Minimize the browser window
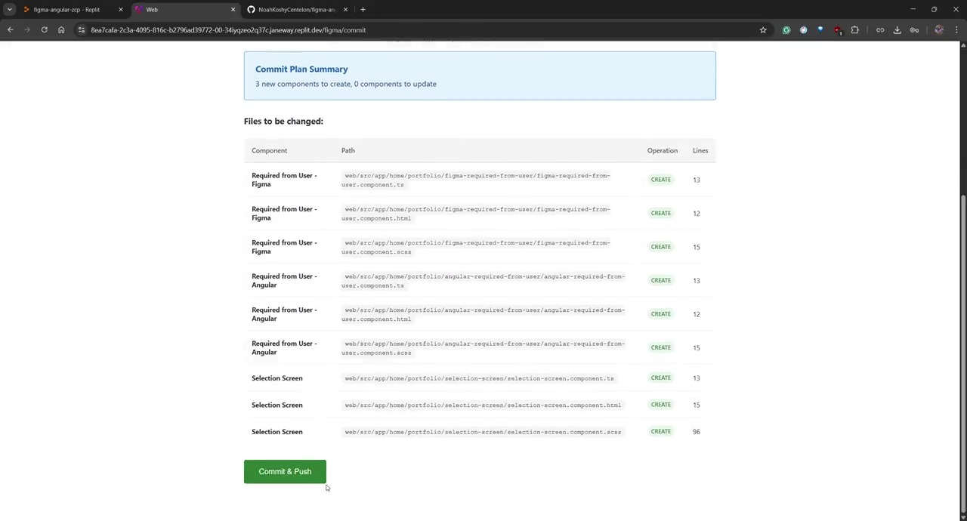This screenshot has width=967, height=521. point(913,9)
